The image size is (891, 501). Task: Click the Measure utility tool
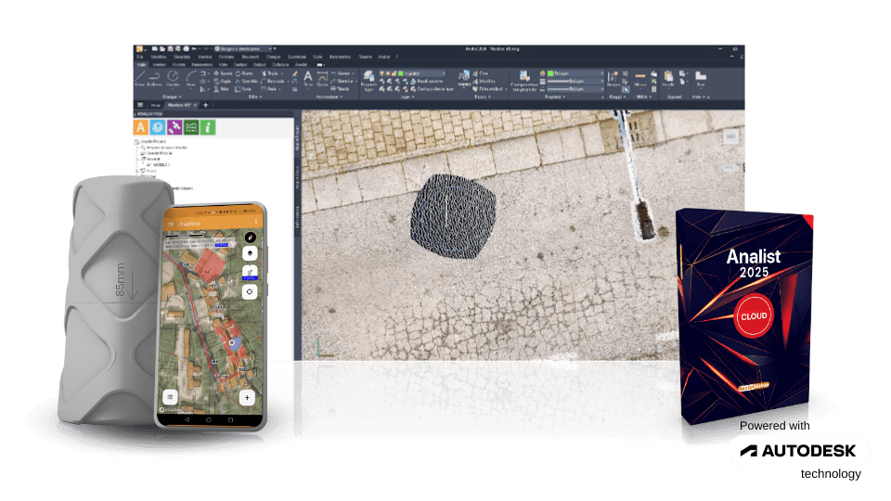640,78
